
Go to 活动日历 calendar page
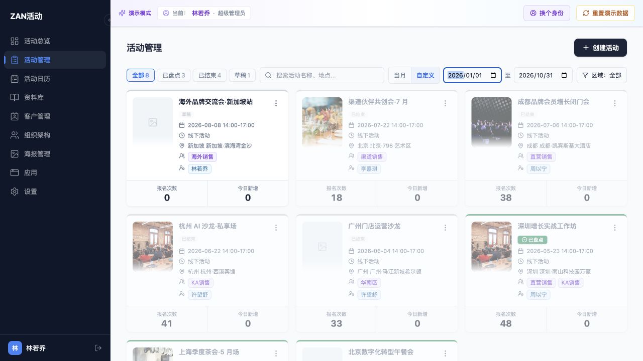pyautogui.click(x=55, y=79)
